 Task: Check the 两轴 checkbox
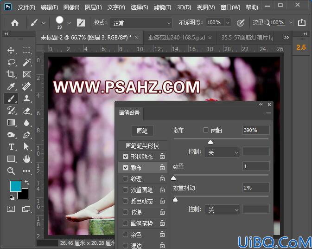pos(205,130)
